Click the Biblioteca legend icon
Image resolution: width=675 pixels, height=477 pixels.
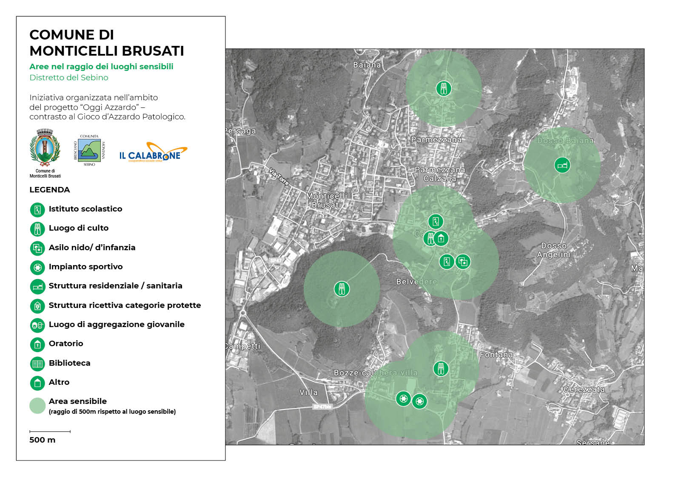37,364
